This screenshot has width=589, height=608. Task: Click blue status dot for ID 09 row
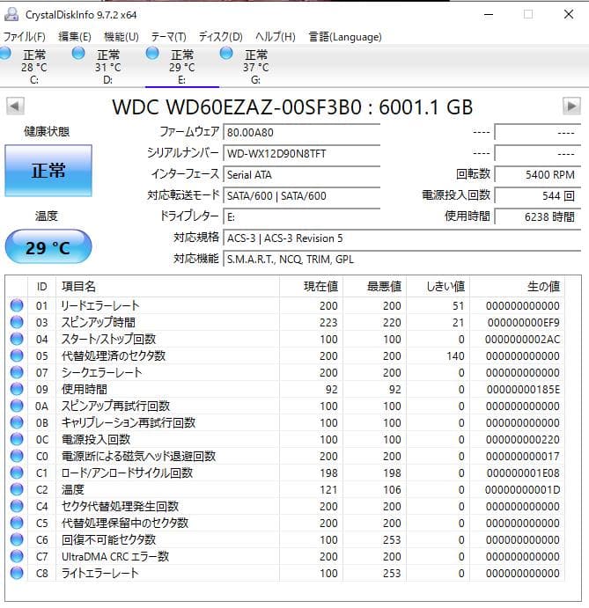click(x=17, y=389)
